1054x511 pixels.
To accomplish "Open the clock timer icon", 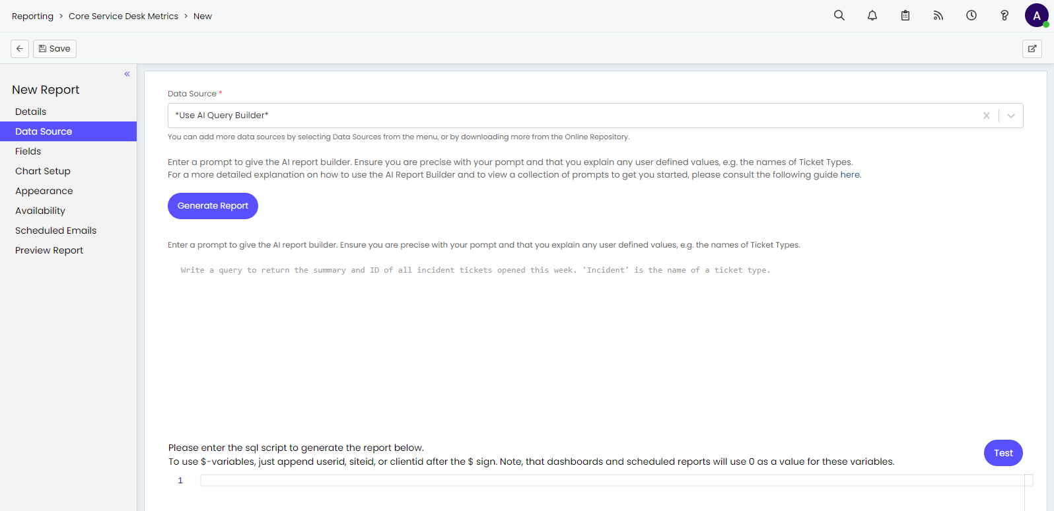I will pos(971,15).
